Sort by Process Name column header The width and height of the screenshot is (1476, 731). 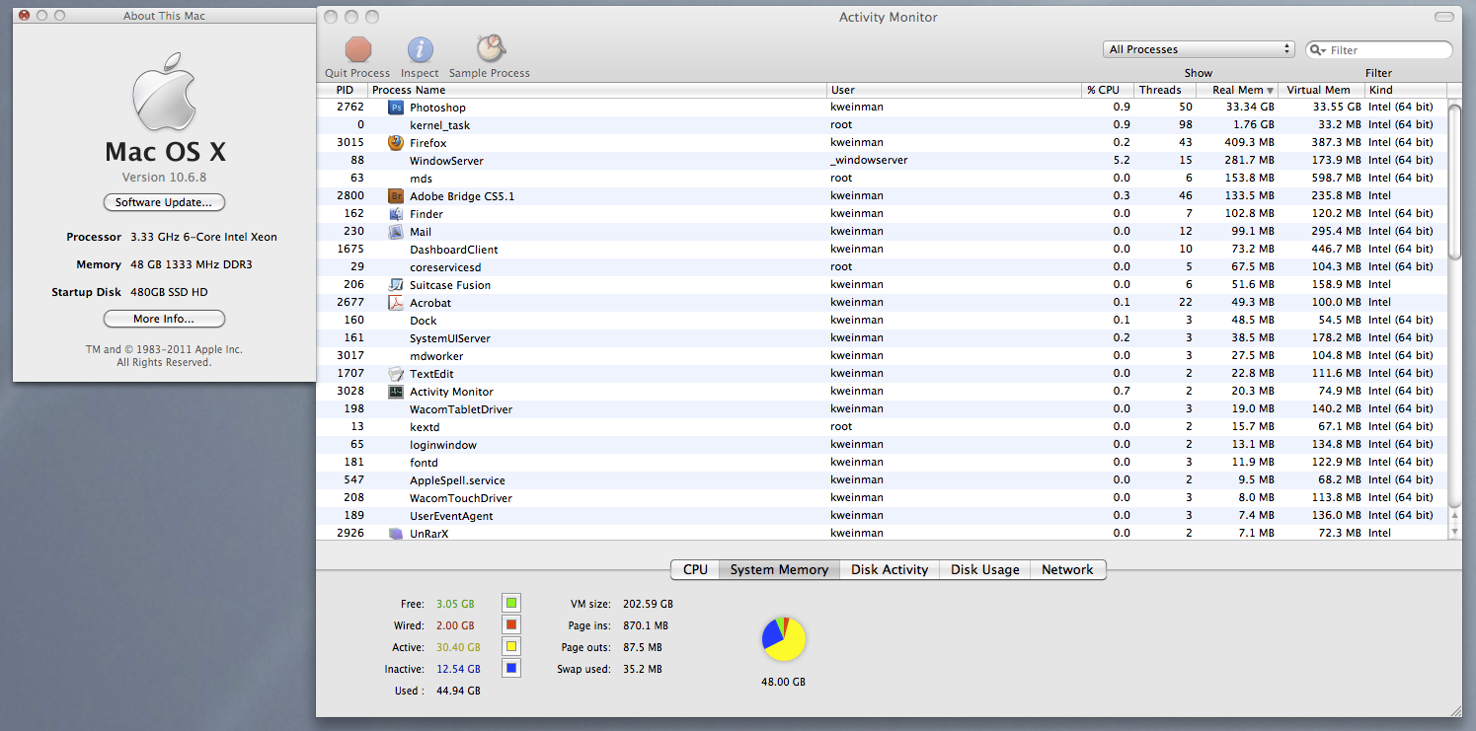(x=597, y=90)
